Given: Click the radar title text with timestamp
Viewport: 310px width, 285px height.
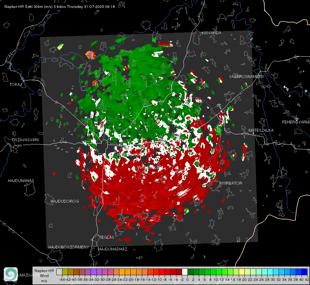Looking at the screenshot, I should (x=60, y=7).
